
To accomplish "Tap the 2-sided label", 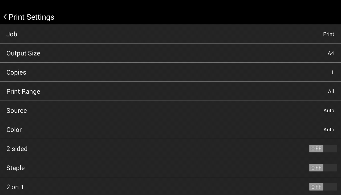I will (x=17, y=149).
